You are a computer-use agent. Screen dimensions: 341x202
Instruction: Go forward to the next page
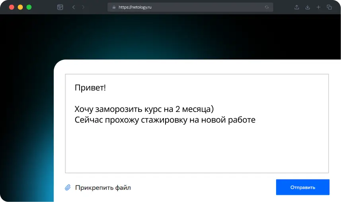(83, 7)
